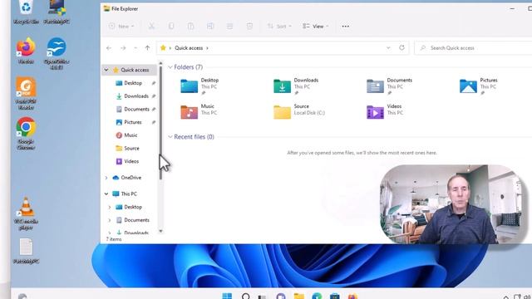This screenshot has height=299, width=532.
Task: Select Documents under This PC
Action: click(x=136, y=220)
